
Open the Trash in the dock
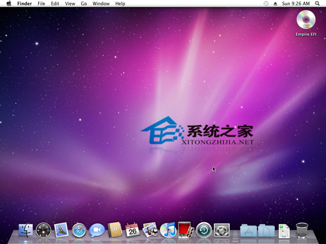coord(302,230)
